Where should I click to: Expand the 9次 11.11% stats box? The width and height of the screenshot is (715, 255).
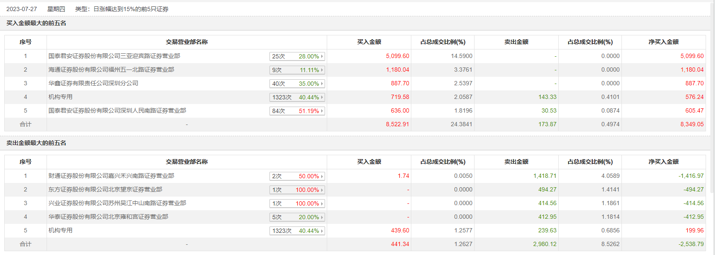pos(297,70)
